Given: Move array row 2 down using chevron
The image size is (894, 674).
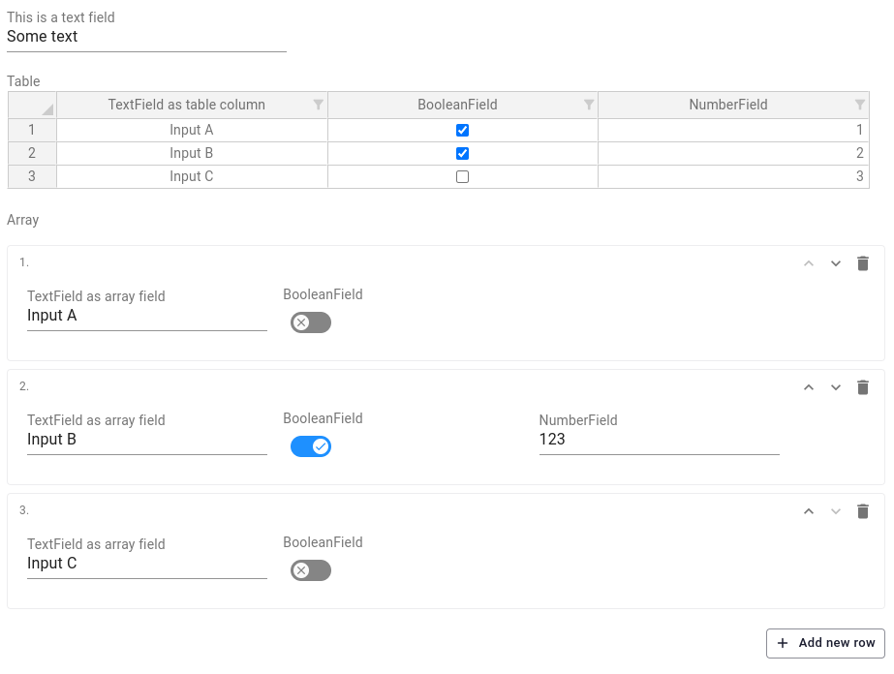Looking at the screenshot, I should click(x=836, y=387).
